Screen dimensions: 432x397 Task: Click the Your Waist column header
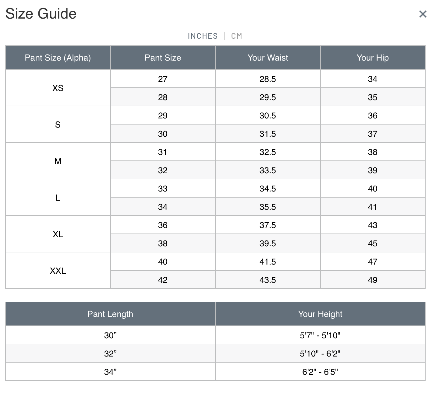(268, 58)
